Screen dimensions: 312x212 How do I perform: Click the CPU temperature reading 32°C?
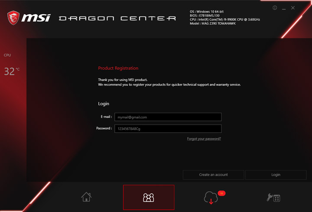click(x=12, y=71)
